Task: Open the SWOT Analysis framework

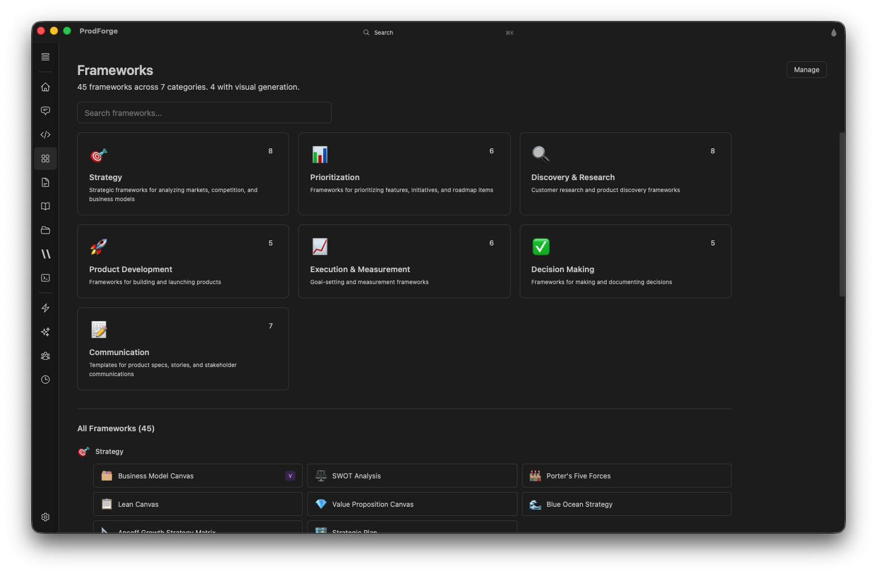Action: 412,476
